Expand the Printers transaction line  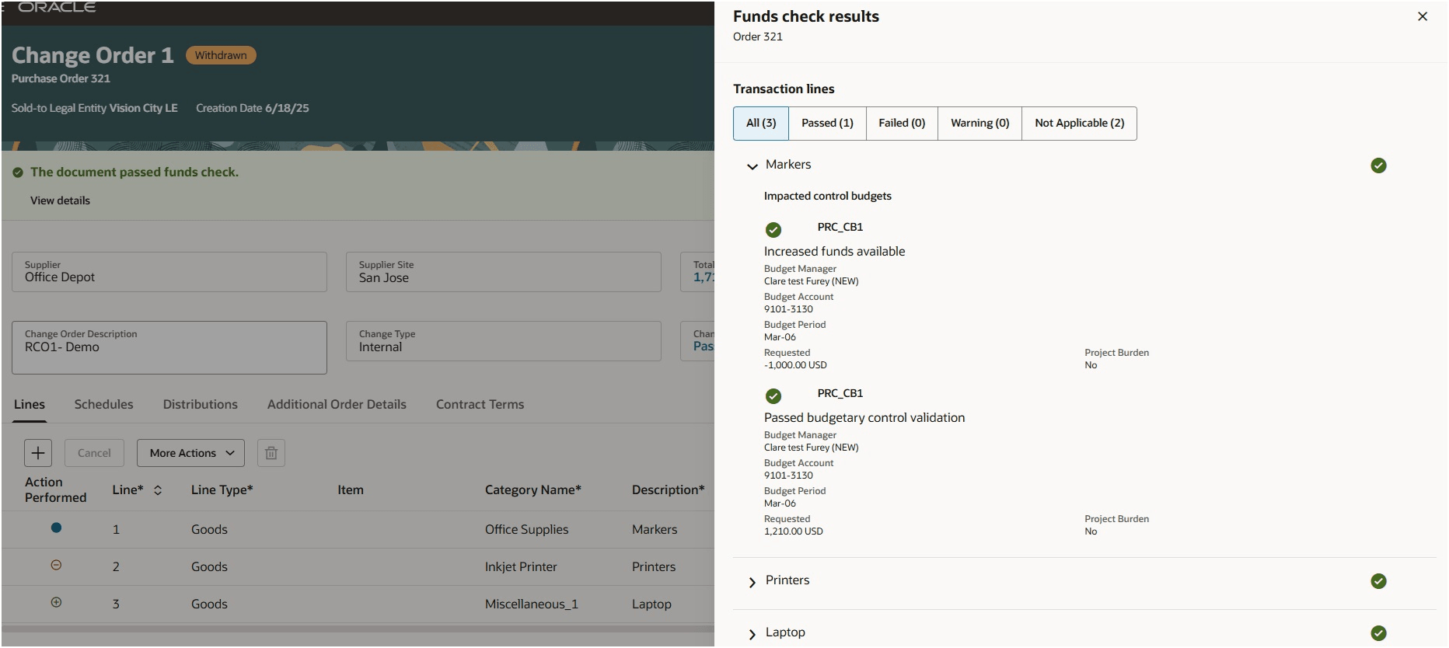(x=752, y=582)
